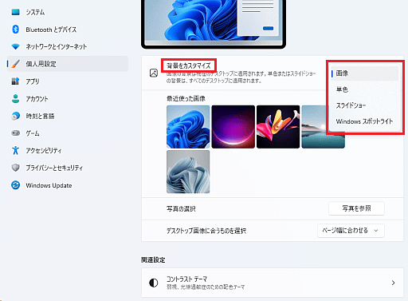The height and width of the screenshot is (301, 408).
Task: Open アカウント settings
Action: pos(68,98)
